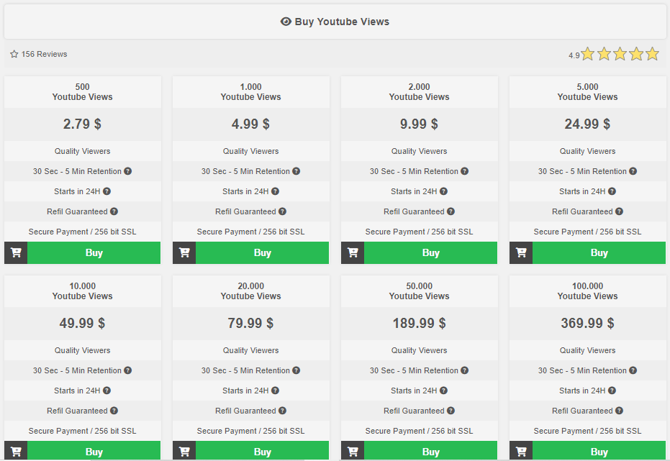The width and height of the screenshot is (670, 461).
Task: Click help icon beside Retention in 100.000 views card
Action: click(x=633, y=370)
